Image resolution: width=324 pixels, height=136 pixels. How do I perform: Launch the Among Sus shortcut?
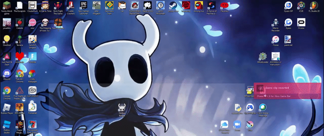[199, 7]
